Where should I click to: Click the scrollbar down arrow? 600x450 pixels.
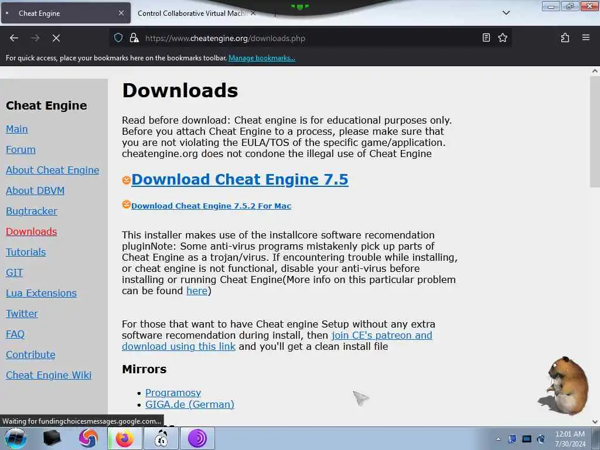[x=595, y=422]
